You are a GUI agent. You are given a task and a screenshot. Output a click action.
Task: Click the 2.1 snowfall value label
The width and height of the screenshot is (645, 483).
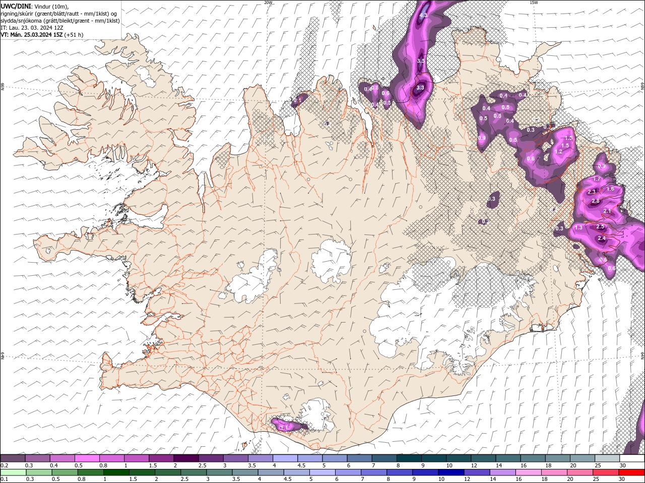tap(607, 211)
